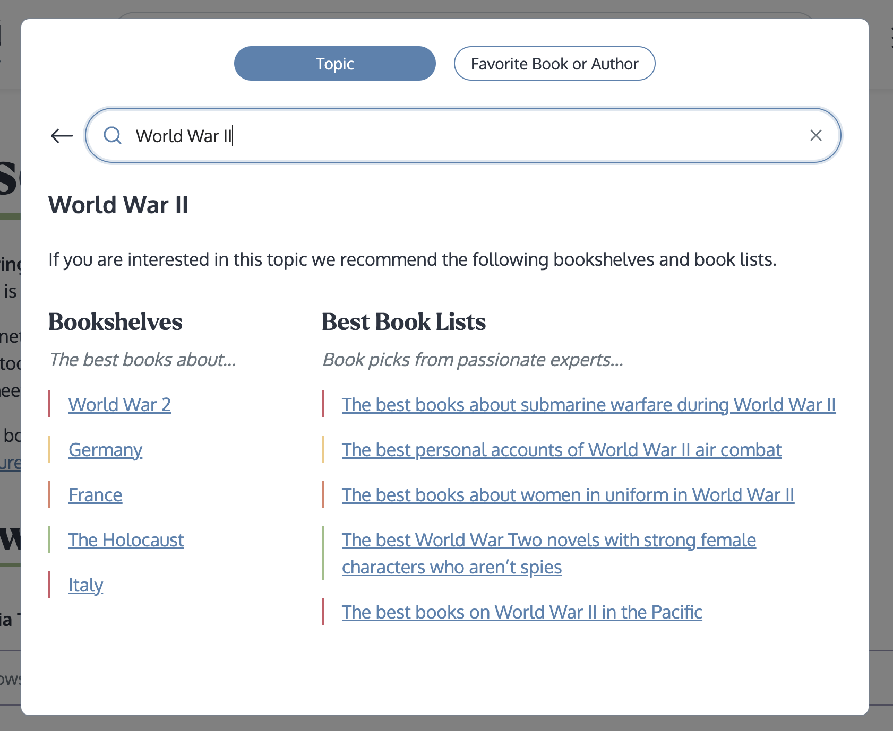Open novels with strong female characters list
Screen dimensions: 893x731
[548, 540]
